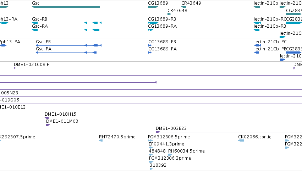Select the Gsc gene bar
Screen dimensions: 302x171
click(66, 7)
